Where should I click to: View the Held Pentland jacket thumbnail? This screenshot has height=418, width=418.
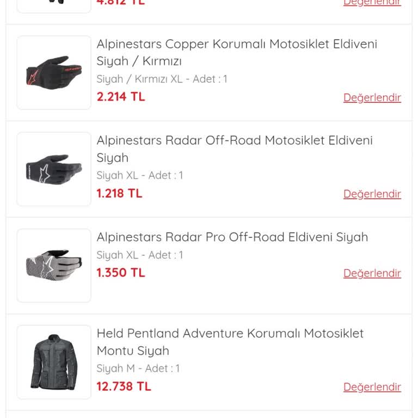point(54,362)
